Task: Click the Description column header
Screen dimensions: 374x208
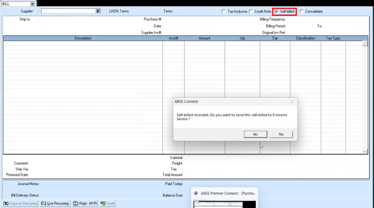Action: tap(83, 38)
